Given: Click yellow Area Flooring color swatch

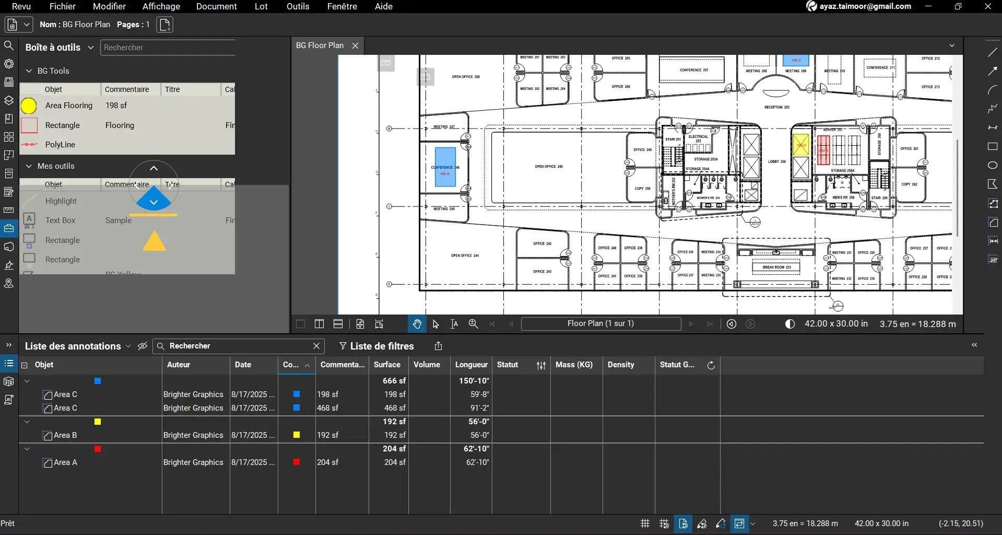Looking at the screenshot, I should 29,106.
